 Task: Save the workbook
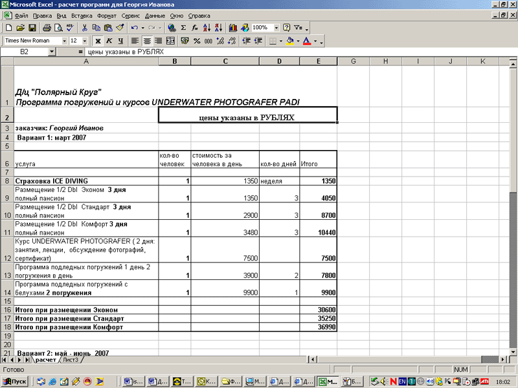pos(32,28)
